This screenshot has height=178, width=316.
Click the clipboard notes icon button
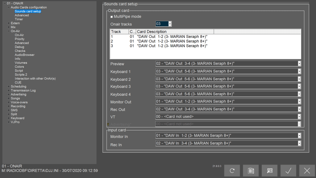pos(251,171)
